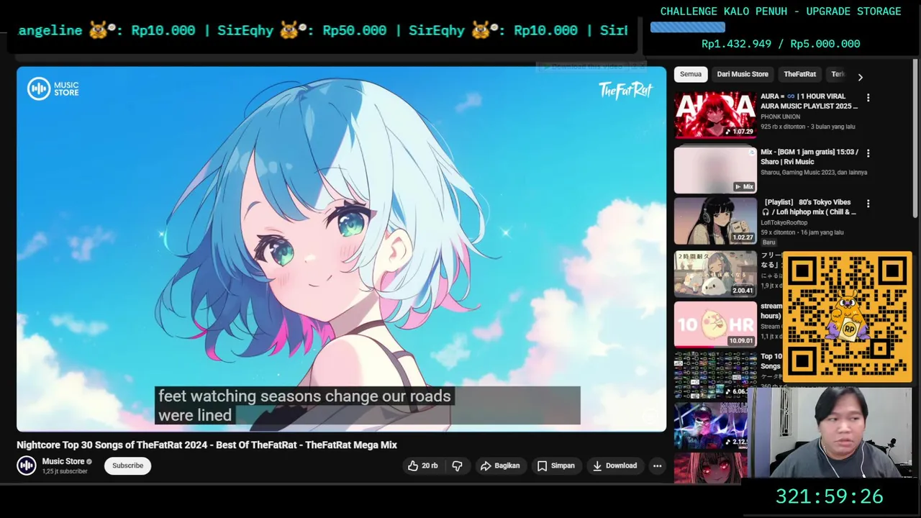Screen dimensions: 921x518
Task: Open Mix BGM 1 jam gratis title
Action: tap(809, 157)
